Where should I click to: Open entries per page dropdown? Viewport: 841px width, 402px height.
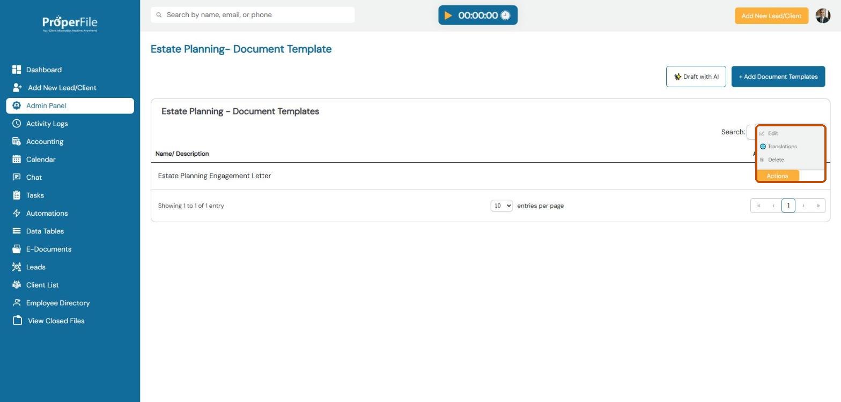(x=501, y=206)
